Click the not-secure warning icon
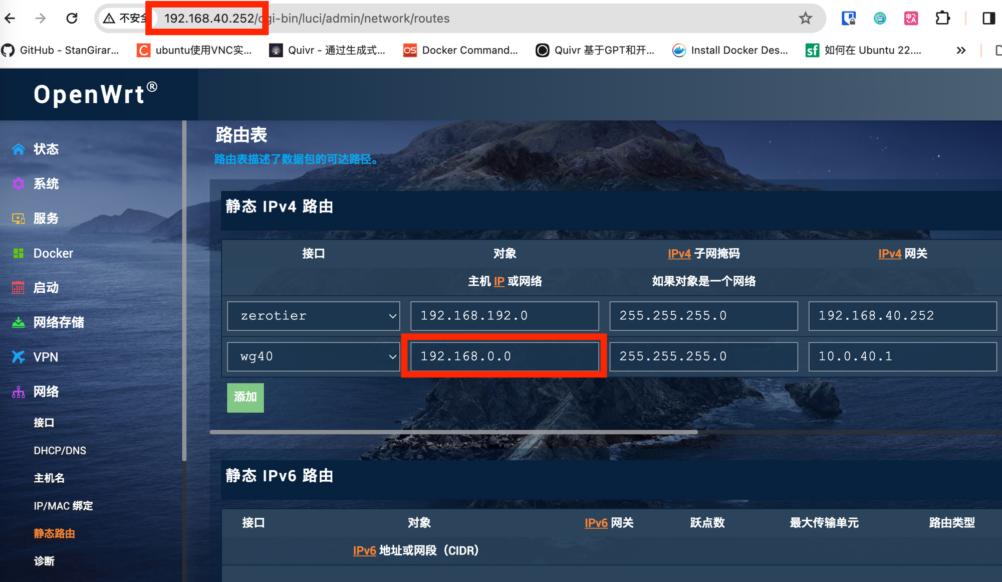Image resolution: width=1002 pixels, height=582 pixels. click(109, 19)
